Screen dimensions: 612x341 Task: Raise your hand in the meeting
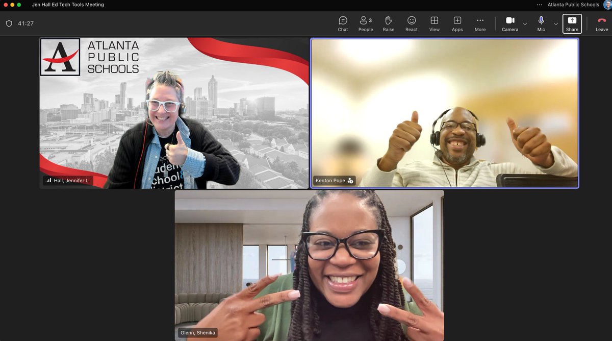click(x=389, y=23)
